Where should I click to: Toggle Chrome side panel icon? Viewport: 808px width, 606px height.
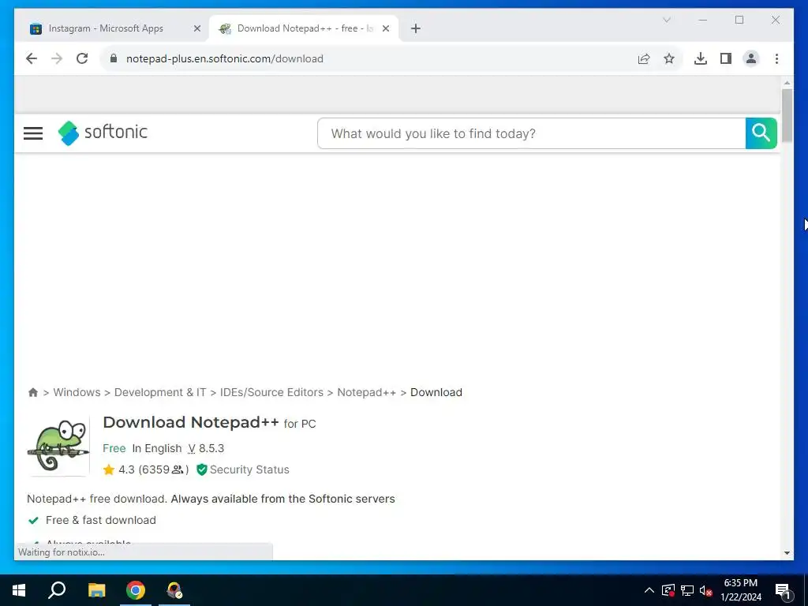(726, 58)
